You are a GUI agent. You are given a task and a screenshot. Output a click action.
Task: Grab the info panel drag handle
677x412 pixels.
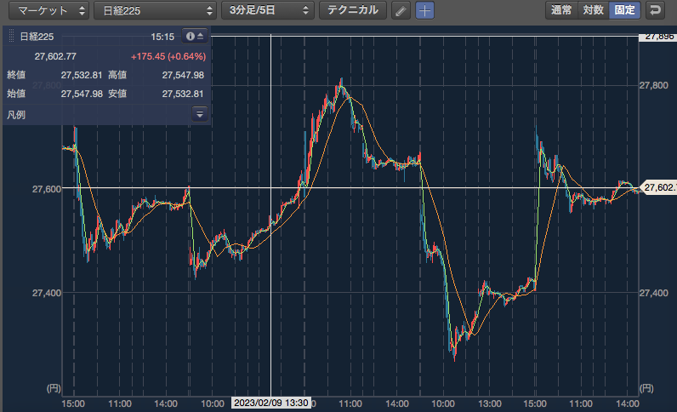coord(12,37)
